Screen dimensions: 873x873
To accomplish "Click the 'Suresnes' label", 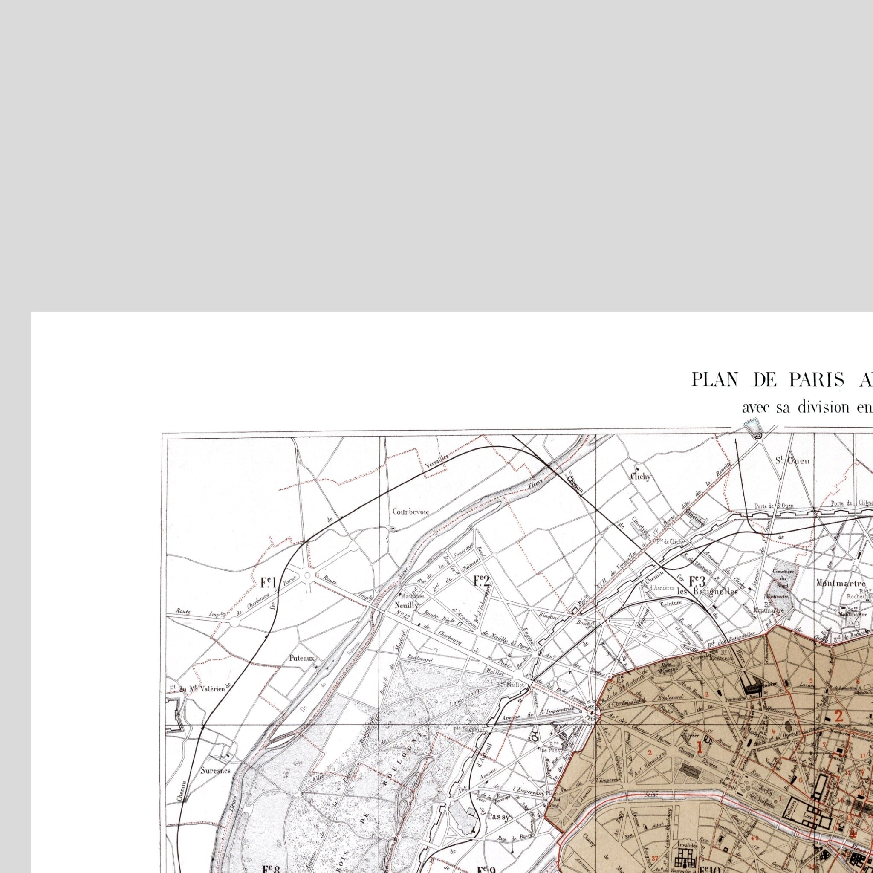I will (x=216, y=770).
